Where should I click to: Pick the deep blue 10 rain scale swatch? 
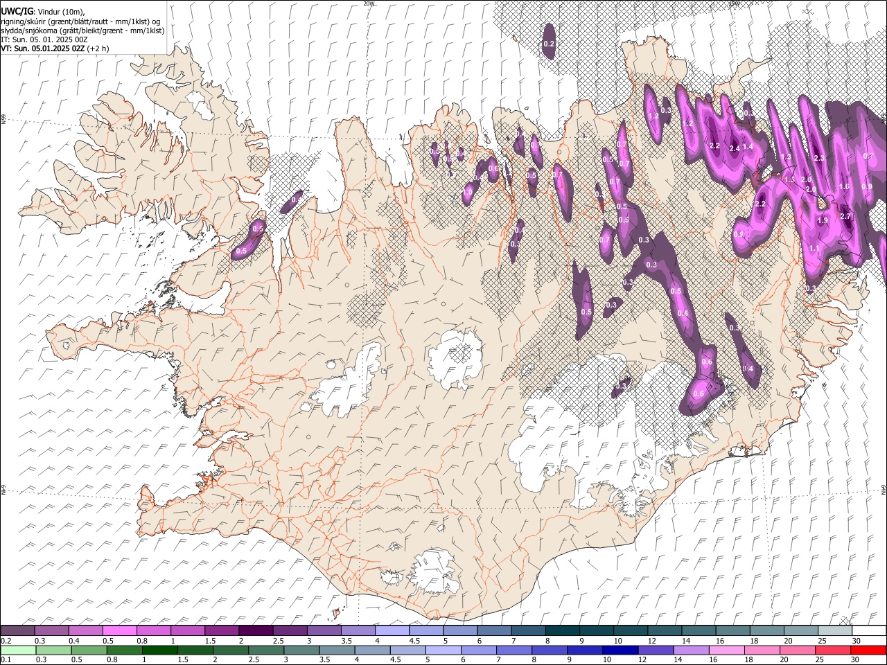pyautogui.click(x=619, y=650)
